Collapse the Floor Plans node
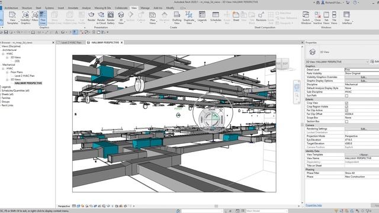 (x=7, y=72)
